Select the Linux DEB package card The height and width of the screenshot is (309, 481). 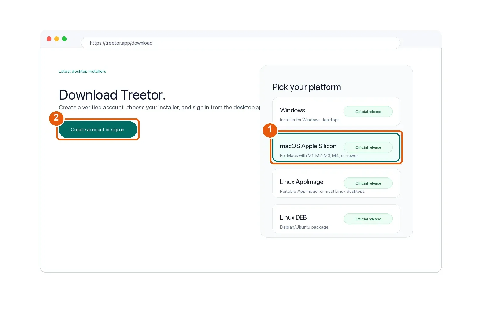[x=336, y=219]
